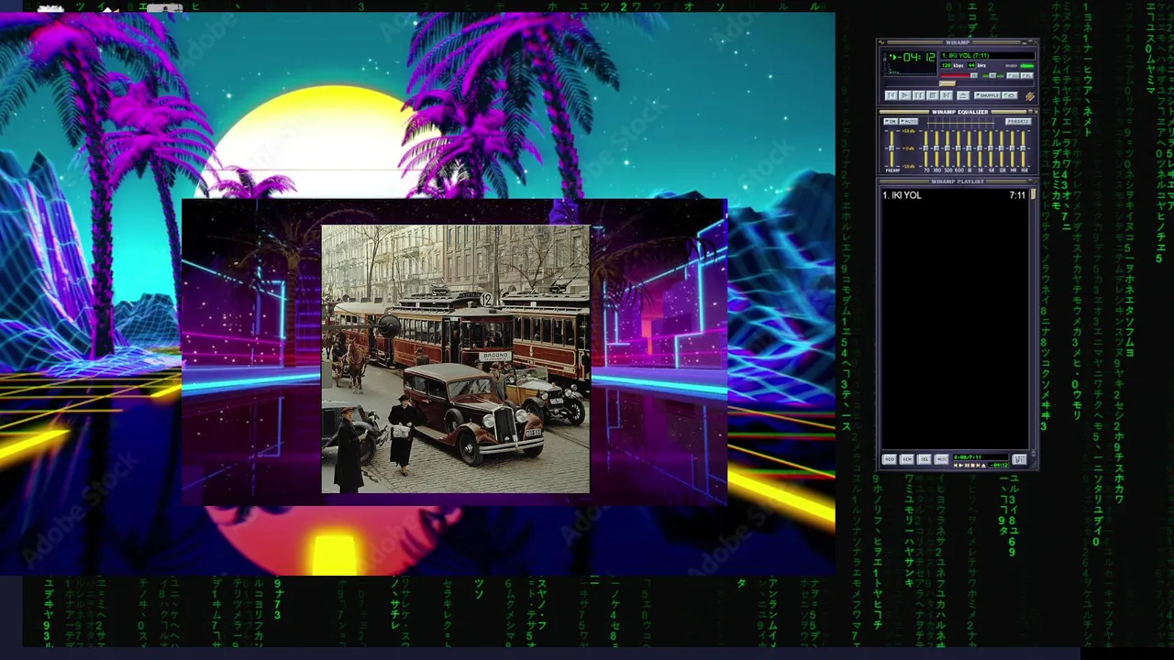Screen dimensions: 1174x660
Task: Click the Winamp main menu icon in title bar
Action: tap(881, 42)
